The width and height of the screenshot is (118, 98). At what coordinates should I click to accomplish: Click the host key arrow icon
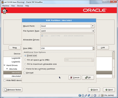click(x=102, y=95)
